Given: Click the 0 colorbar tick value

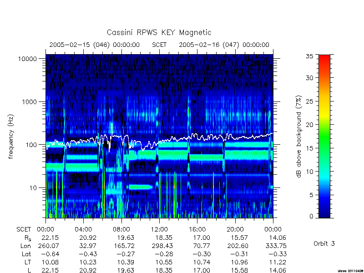Looking at the screenshot, I should (x=311, y=217).
